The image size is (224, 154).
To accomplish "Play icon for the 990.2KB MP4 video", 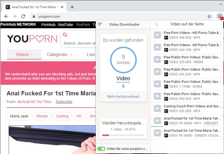I will (158, 96).
